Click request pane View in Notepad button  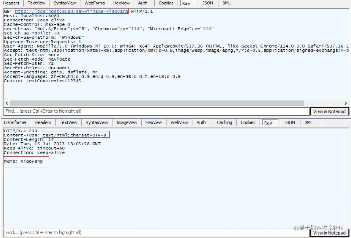tap(329, 111)
